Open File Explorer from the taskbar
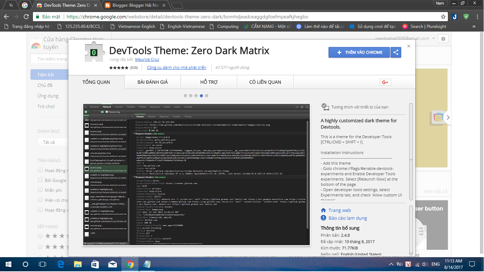The height and width of the screenshot is (272, 484). coord(78,264)
